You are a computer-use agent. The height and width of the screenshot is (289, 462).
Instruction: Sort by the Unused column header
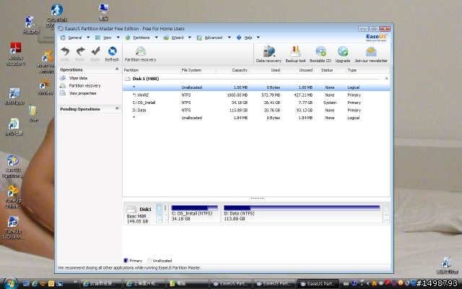(x=297, y=70)
